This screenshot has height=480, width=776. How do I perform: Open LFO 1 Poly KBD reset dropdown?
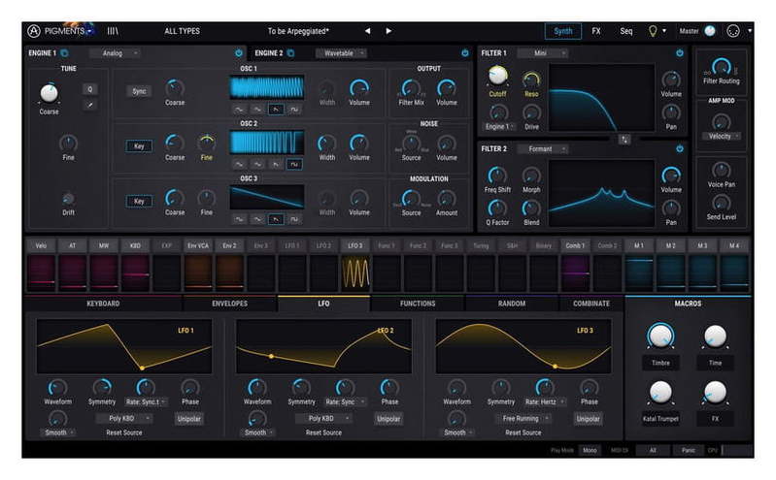123,419
